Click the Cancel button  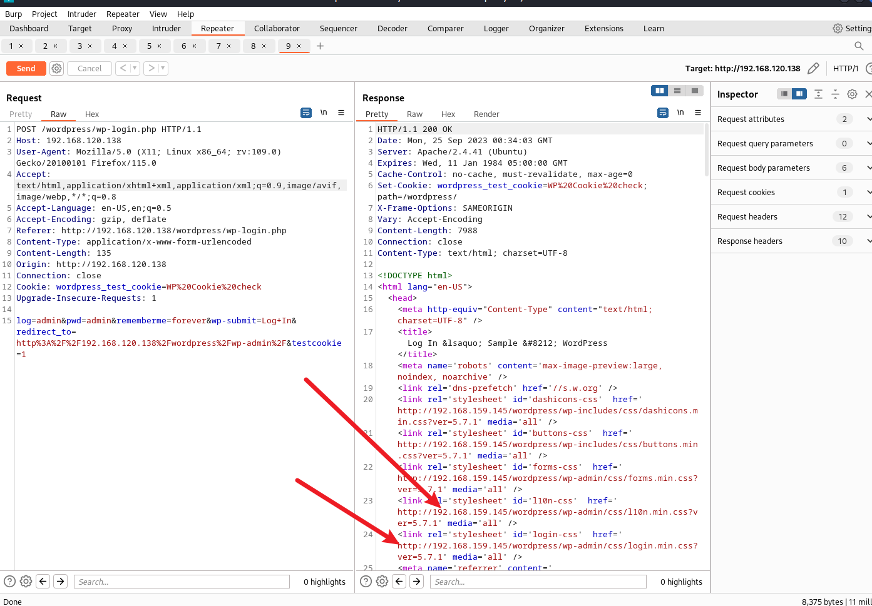coord(90,68)
